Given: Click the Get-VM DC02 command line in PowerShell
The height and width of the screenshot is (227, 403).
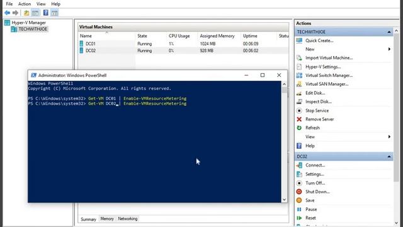Looking at the screenshot, I should coord(107,103).
